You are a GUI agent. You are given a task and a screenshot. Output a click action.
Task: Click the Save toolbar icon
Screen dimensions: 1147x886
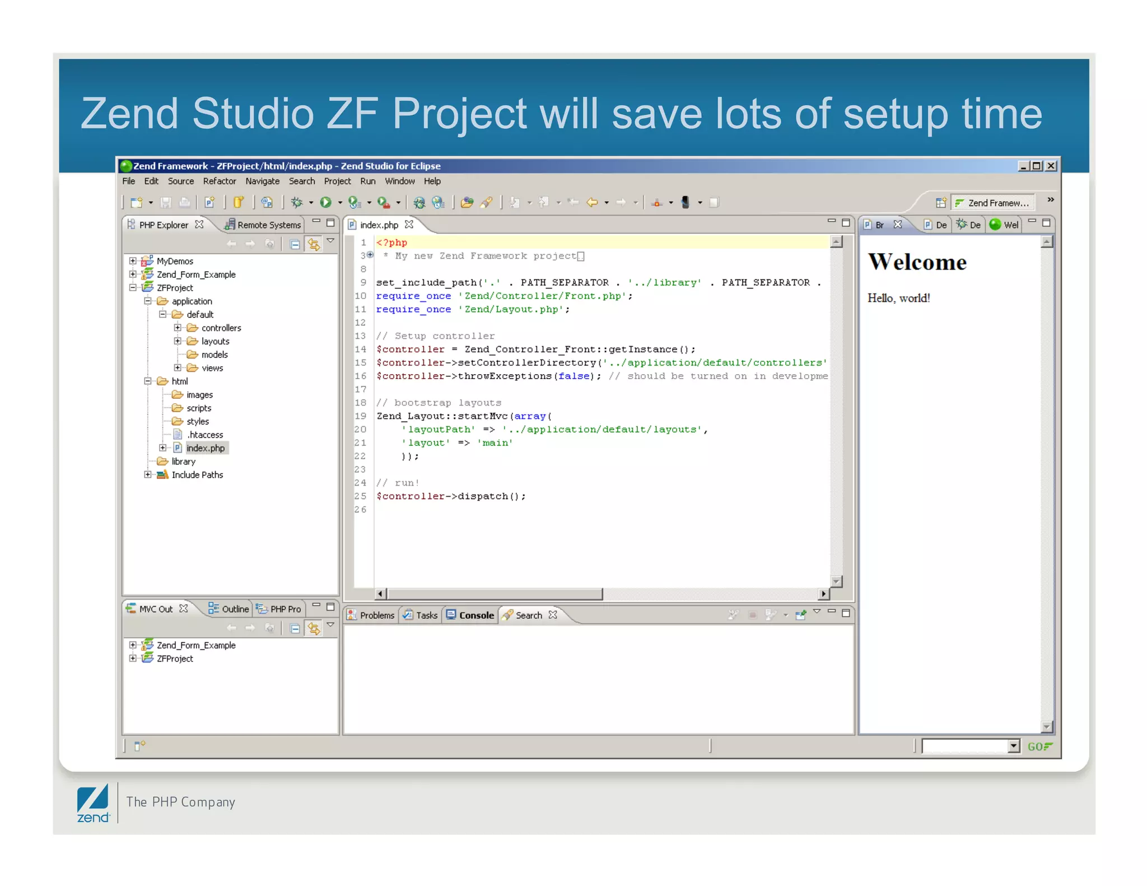coord(166,202)
